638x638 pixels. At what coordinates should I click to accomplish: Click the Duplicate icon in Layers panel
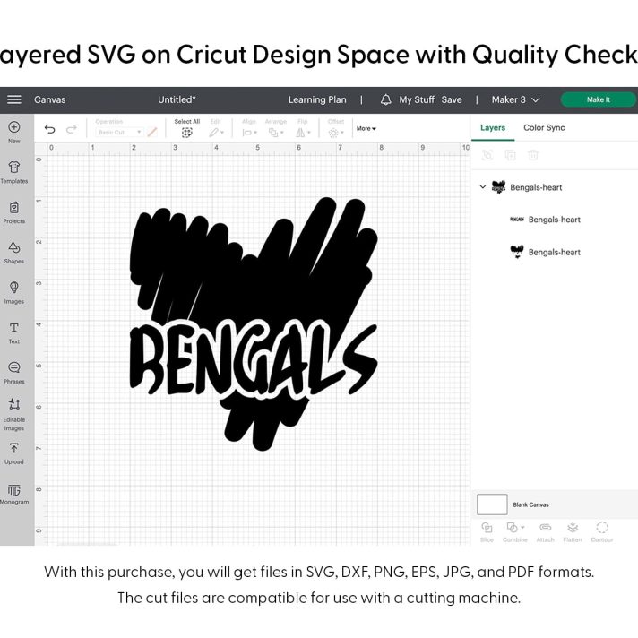[510, 155]
